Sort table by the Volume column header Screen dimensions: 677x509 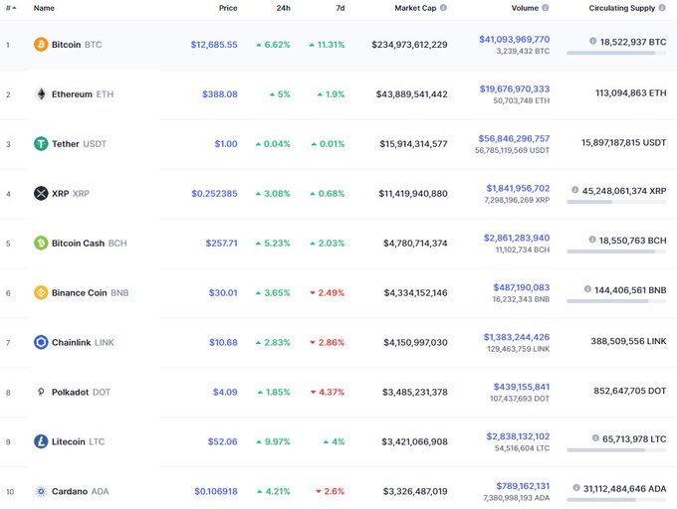pos(525,8)
